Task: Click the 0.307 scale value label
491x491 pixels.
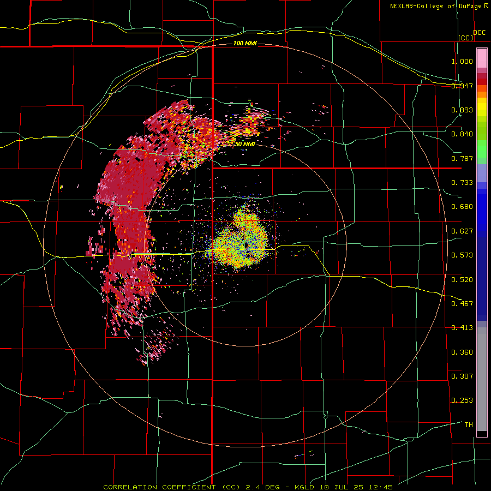Action: coord(462,376)
